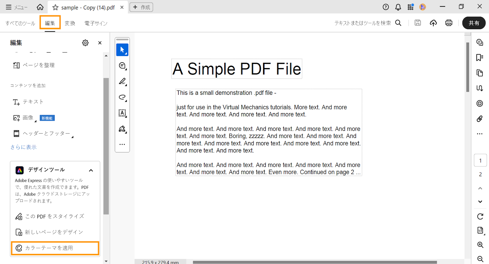The height and width of the screenshot is (264, 489).
Task: Click the 共有 button
Action: pos(474,23)
